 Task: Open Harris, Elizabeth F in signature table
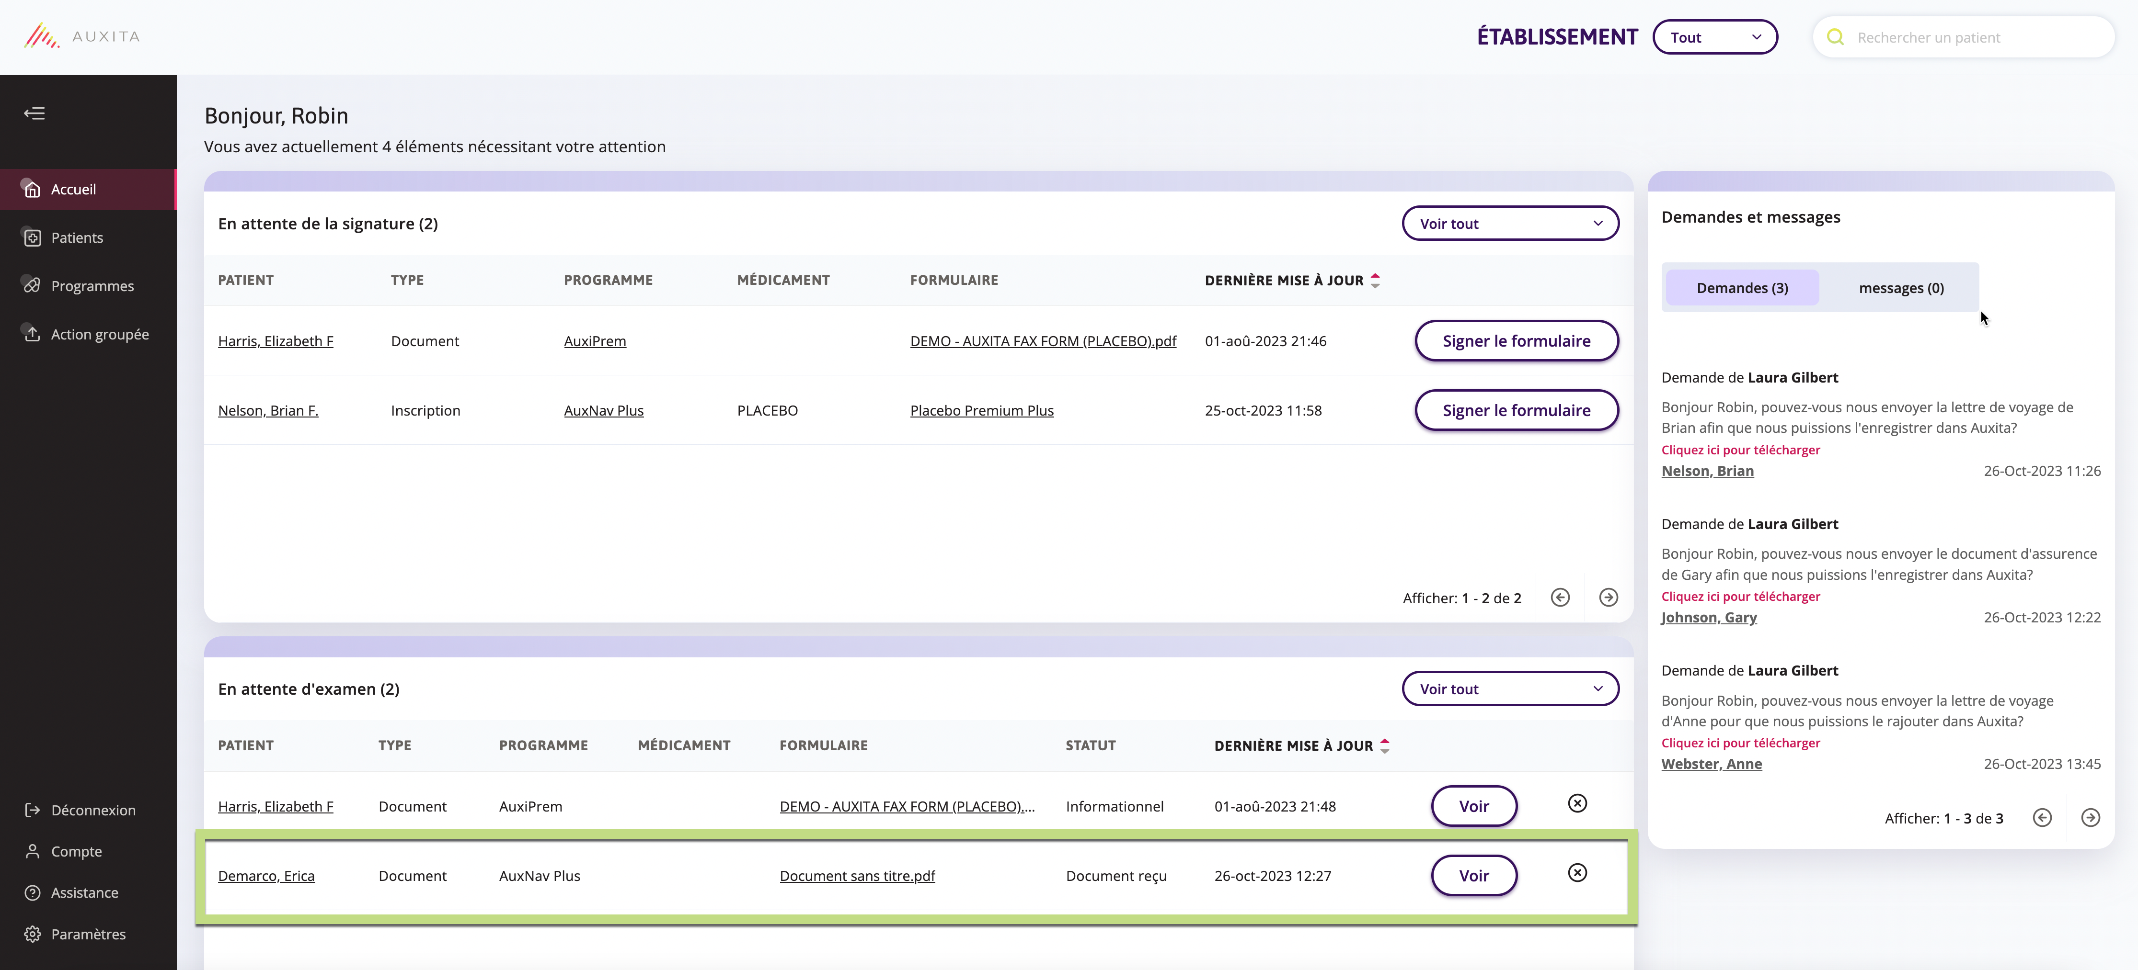click(x=276, y=341)
